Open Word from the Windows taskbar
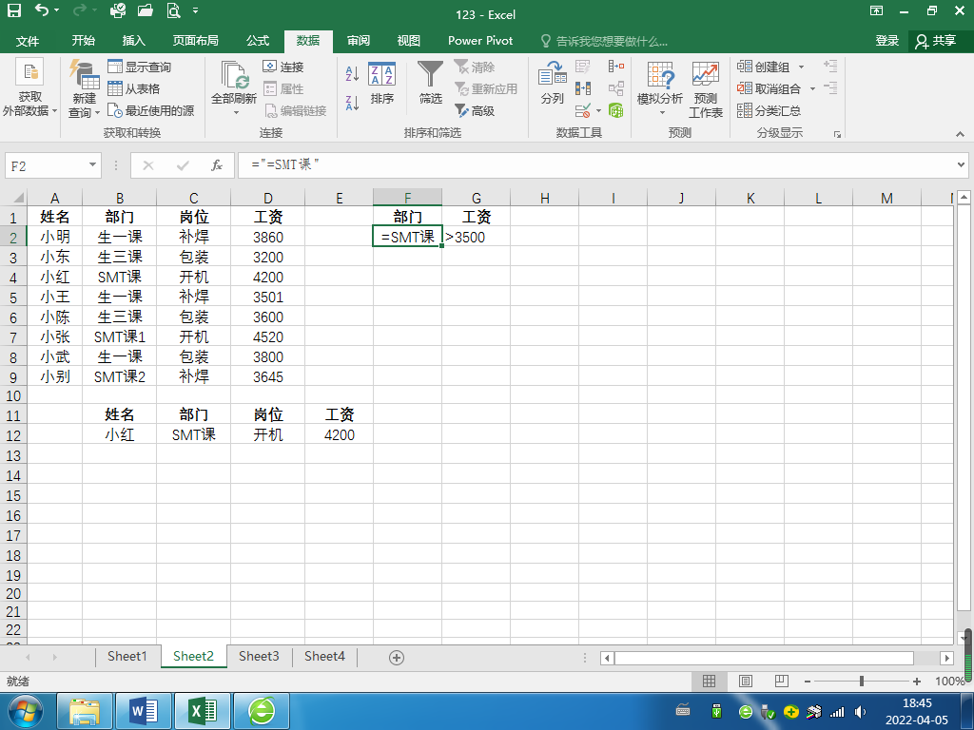The image size is (974, 730). (145, 711)
